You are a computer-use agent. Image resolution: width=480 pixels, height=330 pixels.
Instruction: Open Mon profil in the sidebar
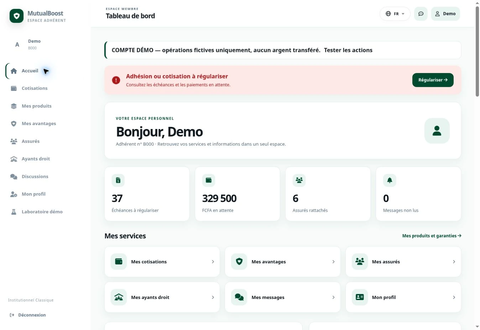(x=45, y=194)
